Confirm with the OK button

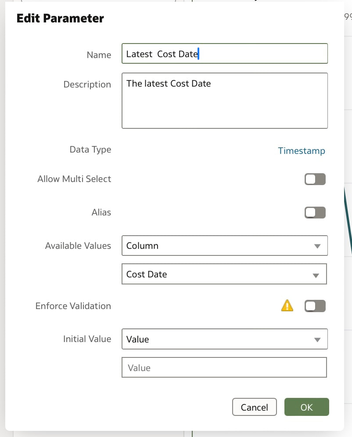307,407
